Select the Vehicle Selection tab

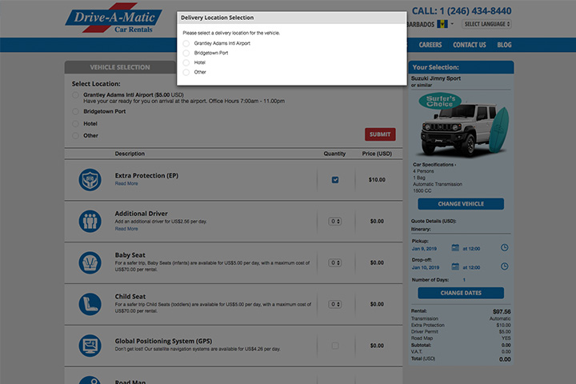click(120, 67)
